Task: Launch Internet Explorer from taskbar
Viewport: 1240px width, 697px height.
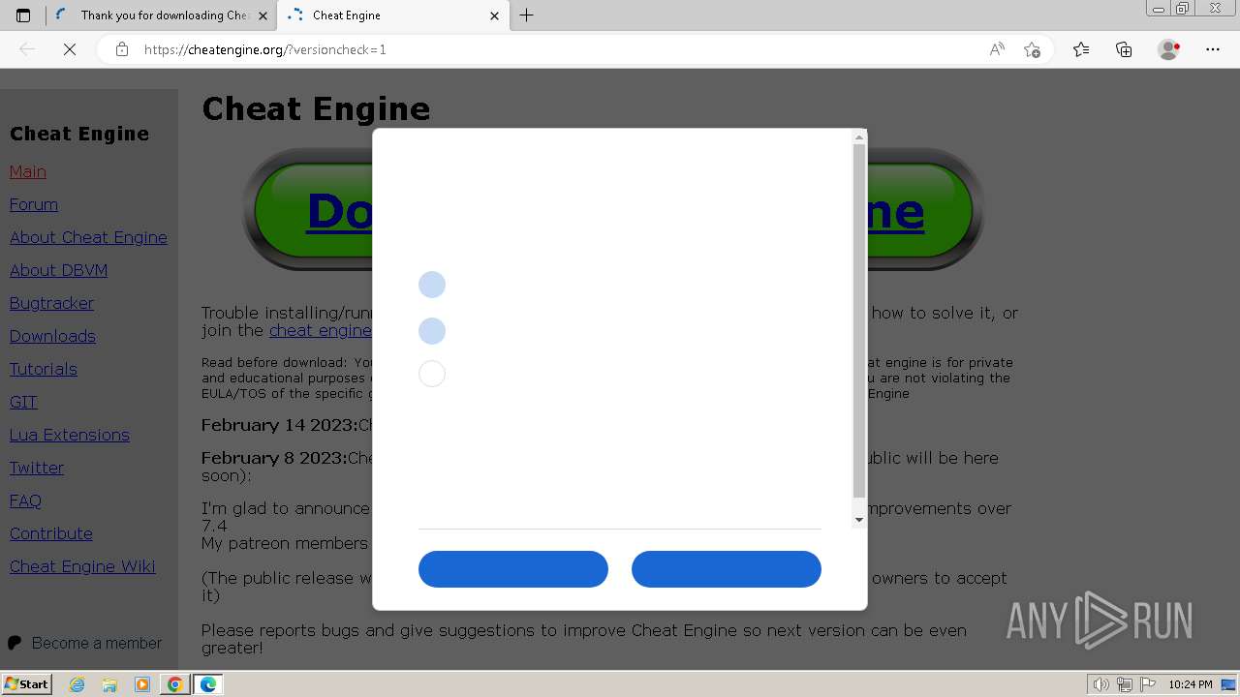Action: pos(77,684)
